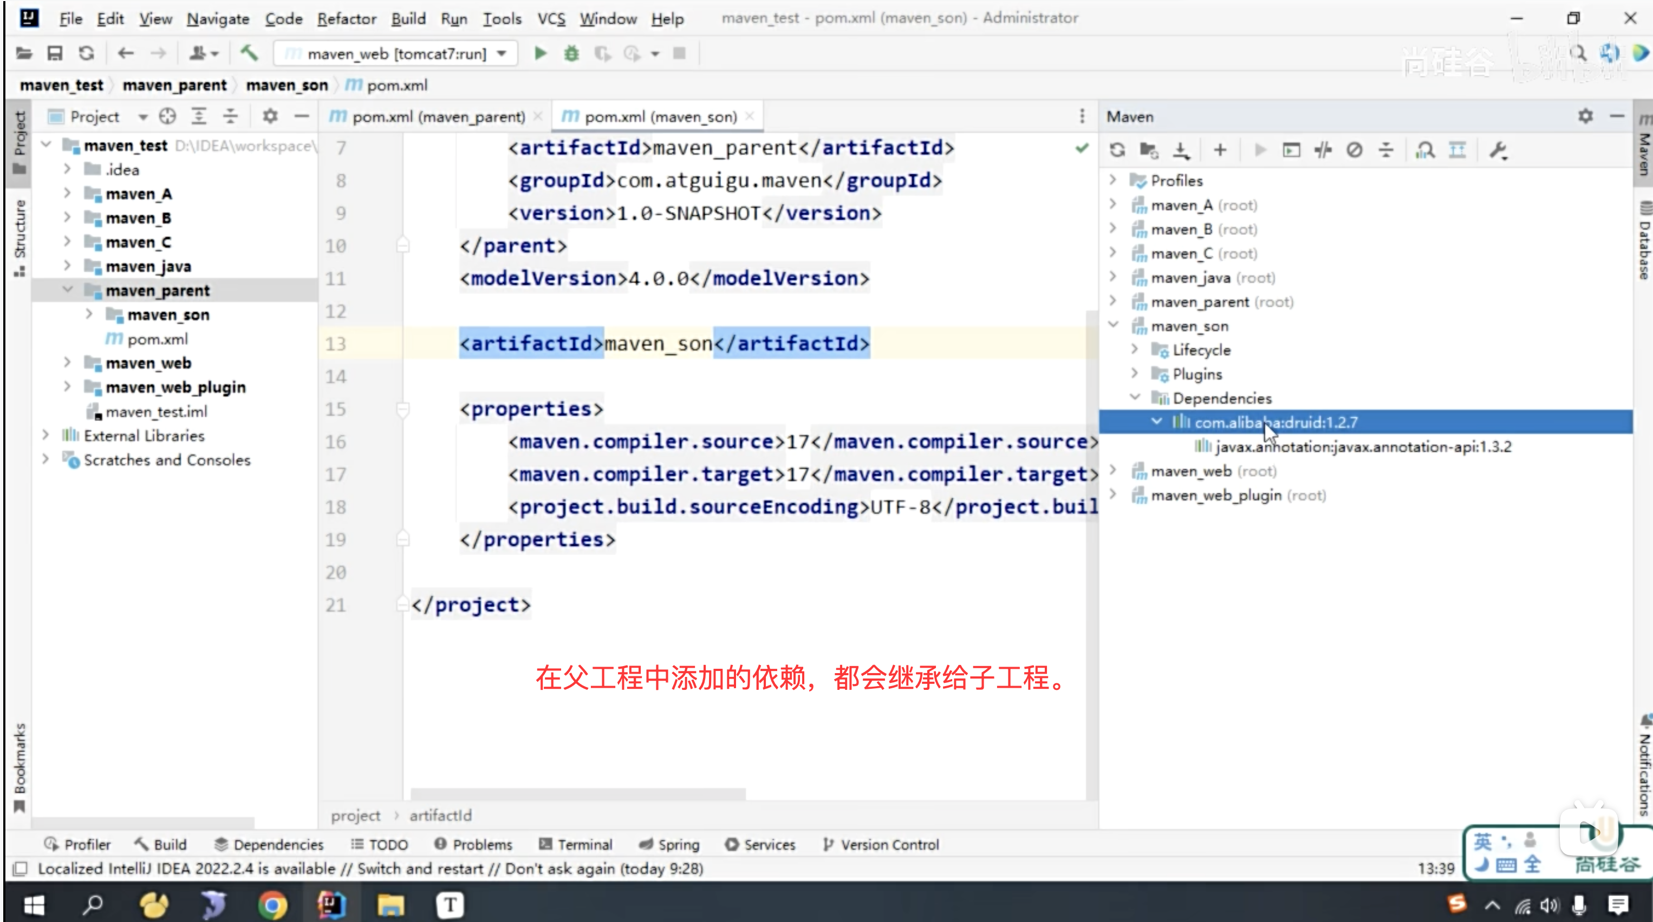Click the Maven Settings wrench icon
The height and width of the screenshot is (922, 1653).
[1498, 150]
